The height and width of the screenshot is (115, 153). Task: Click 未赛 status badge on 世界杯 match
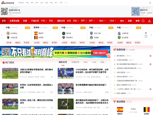click(55, 28)
